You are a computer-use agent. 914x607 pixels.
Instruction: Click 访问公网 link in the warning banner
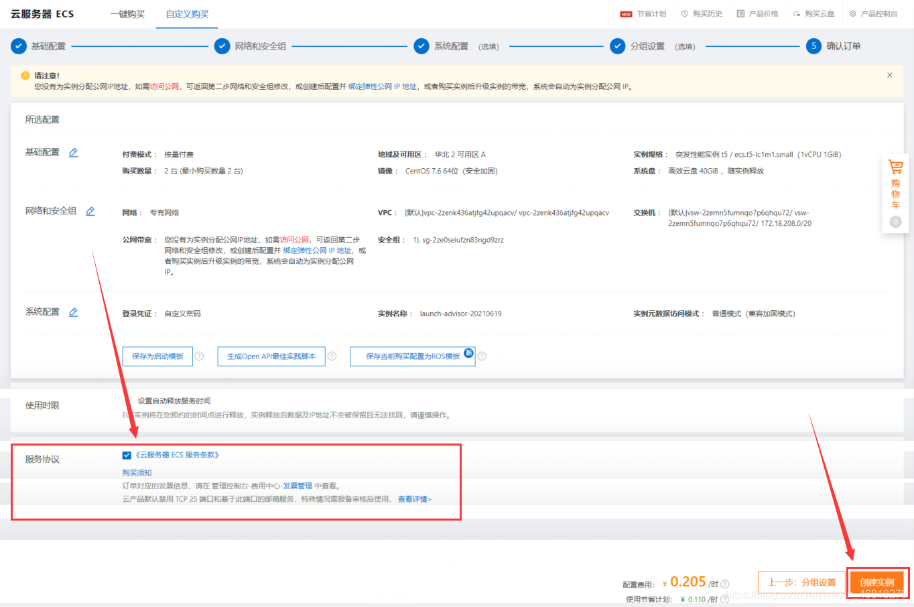(x=165, y=86)
